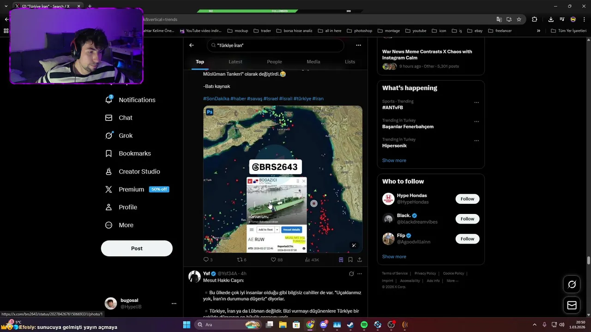This screenshot has height=332, width=591.
Task: Expand hidden bookmarks chevron in bookmarks bar
Action: point(538,30)
